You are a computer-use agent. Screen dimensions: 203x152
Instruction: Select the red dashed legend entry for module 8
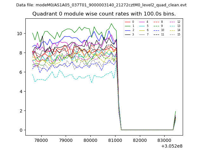[x=157, y=22]
